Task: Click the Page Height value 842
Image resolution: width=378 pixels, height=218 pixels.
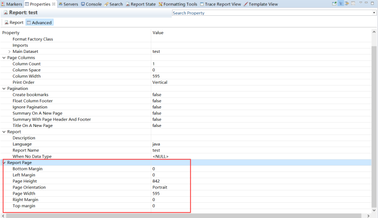Action: click(156, 181)
